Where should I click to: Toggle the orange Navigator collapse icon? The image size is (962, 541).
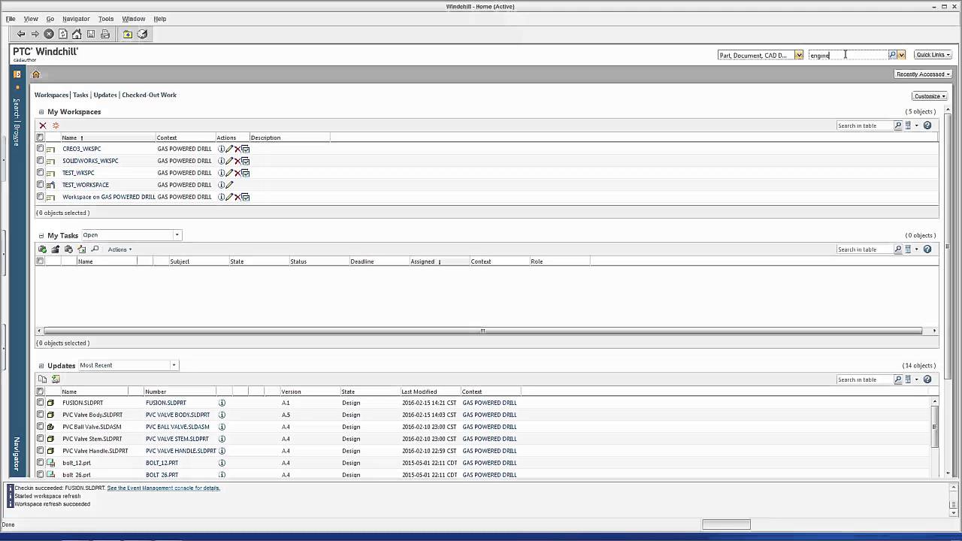coord(17,74)
